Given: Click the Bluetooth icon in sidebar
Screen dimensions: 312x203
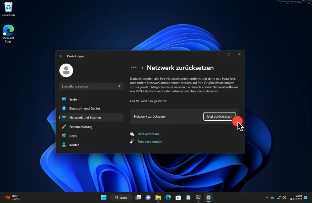Looking at the screenshot, I should 64,108.
